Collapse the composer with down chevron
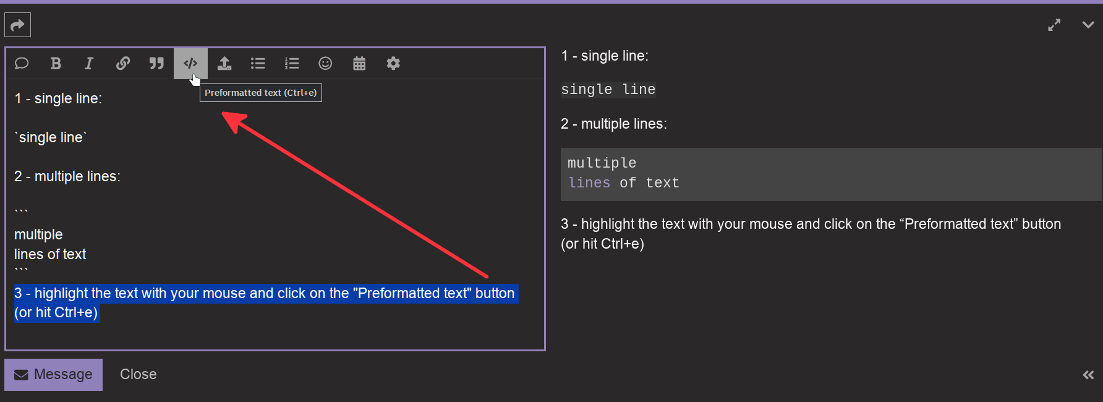The width and height of the screenshot is (1103, 402). (1088, 25)
